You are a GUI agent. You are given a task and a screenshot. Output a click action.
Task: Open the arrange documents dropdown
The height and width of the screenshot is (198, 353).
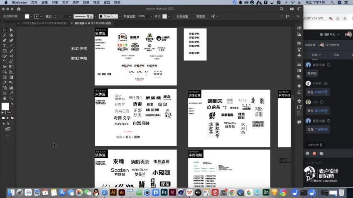click(292, 9)
